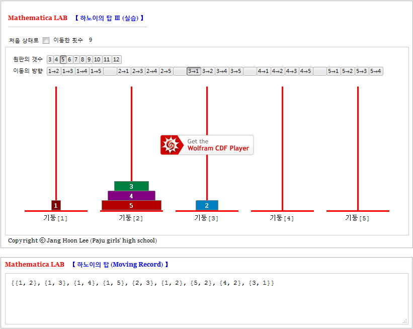Apply the 4→2 move
The image size is (413, 329).
[278, 71]
